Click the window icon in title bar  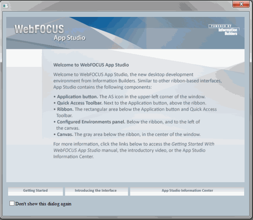5,6
